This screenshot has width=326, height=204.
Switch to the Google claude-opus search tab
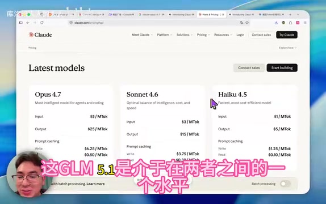[151, 15]
